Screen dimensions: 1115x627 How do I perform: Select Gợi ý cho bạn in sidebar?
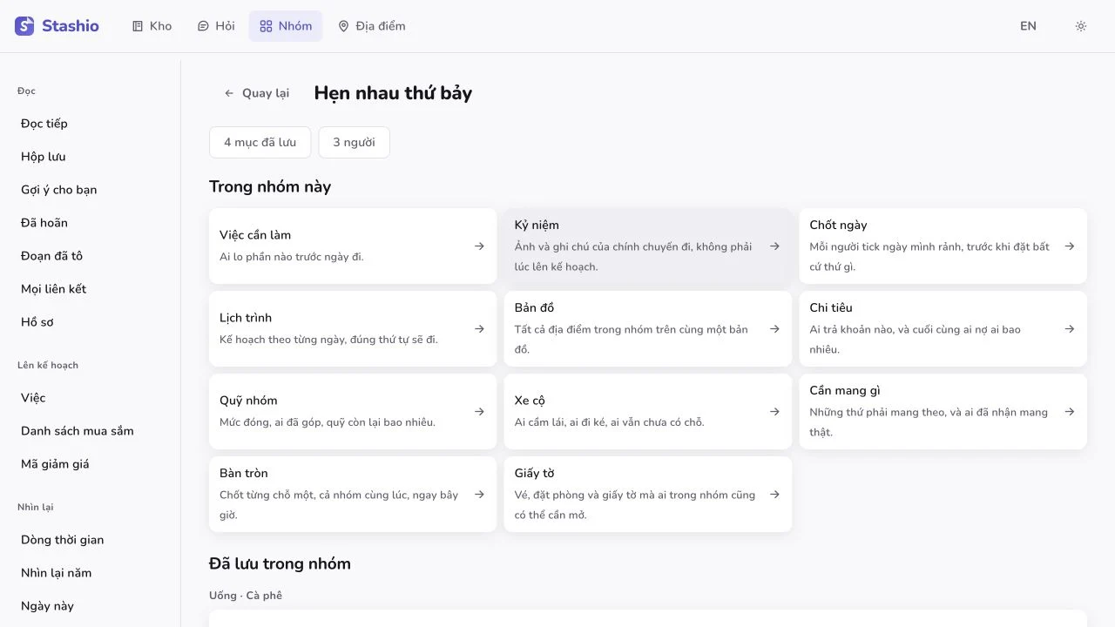pyautogui.click(x=91, y=190)
